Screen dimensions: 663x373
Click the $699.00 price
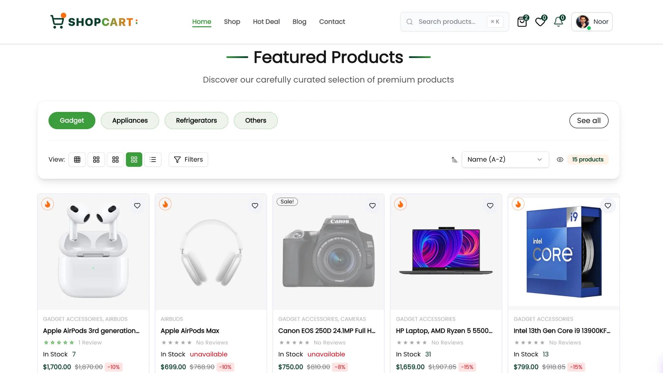(173, 367)
